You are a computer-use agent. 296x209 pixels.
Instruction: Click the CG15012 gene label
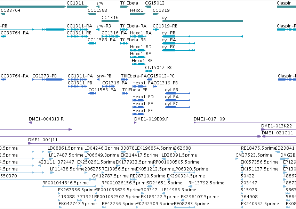(x=155, y=3)
